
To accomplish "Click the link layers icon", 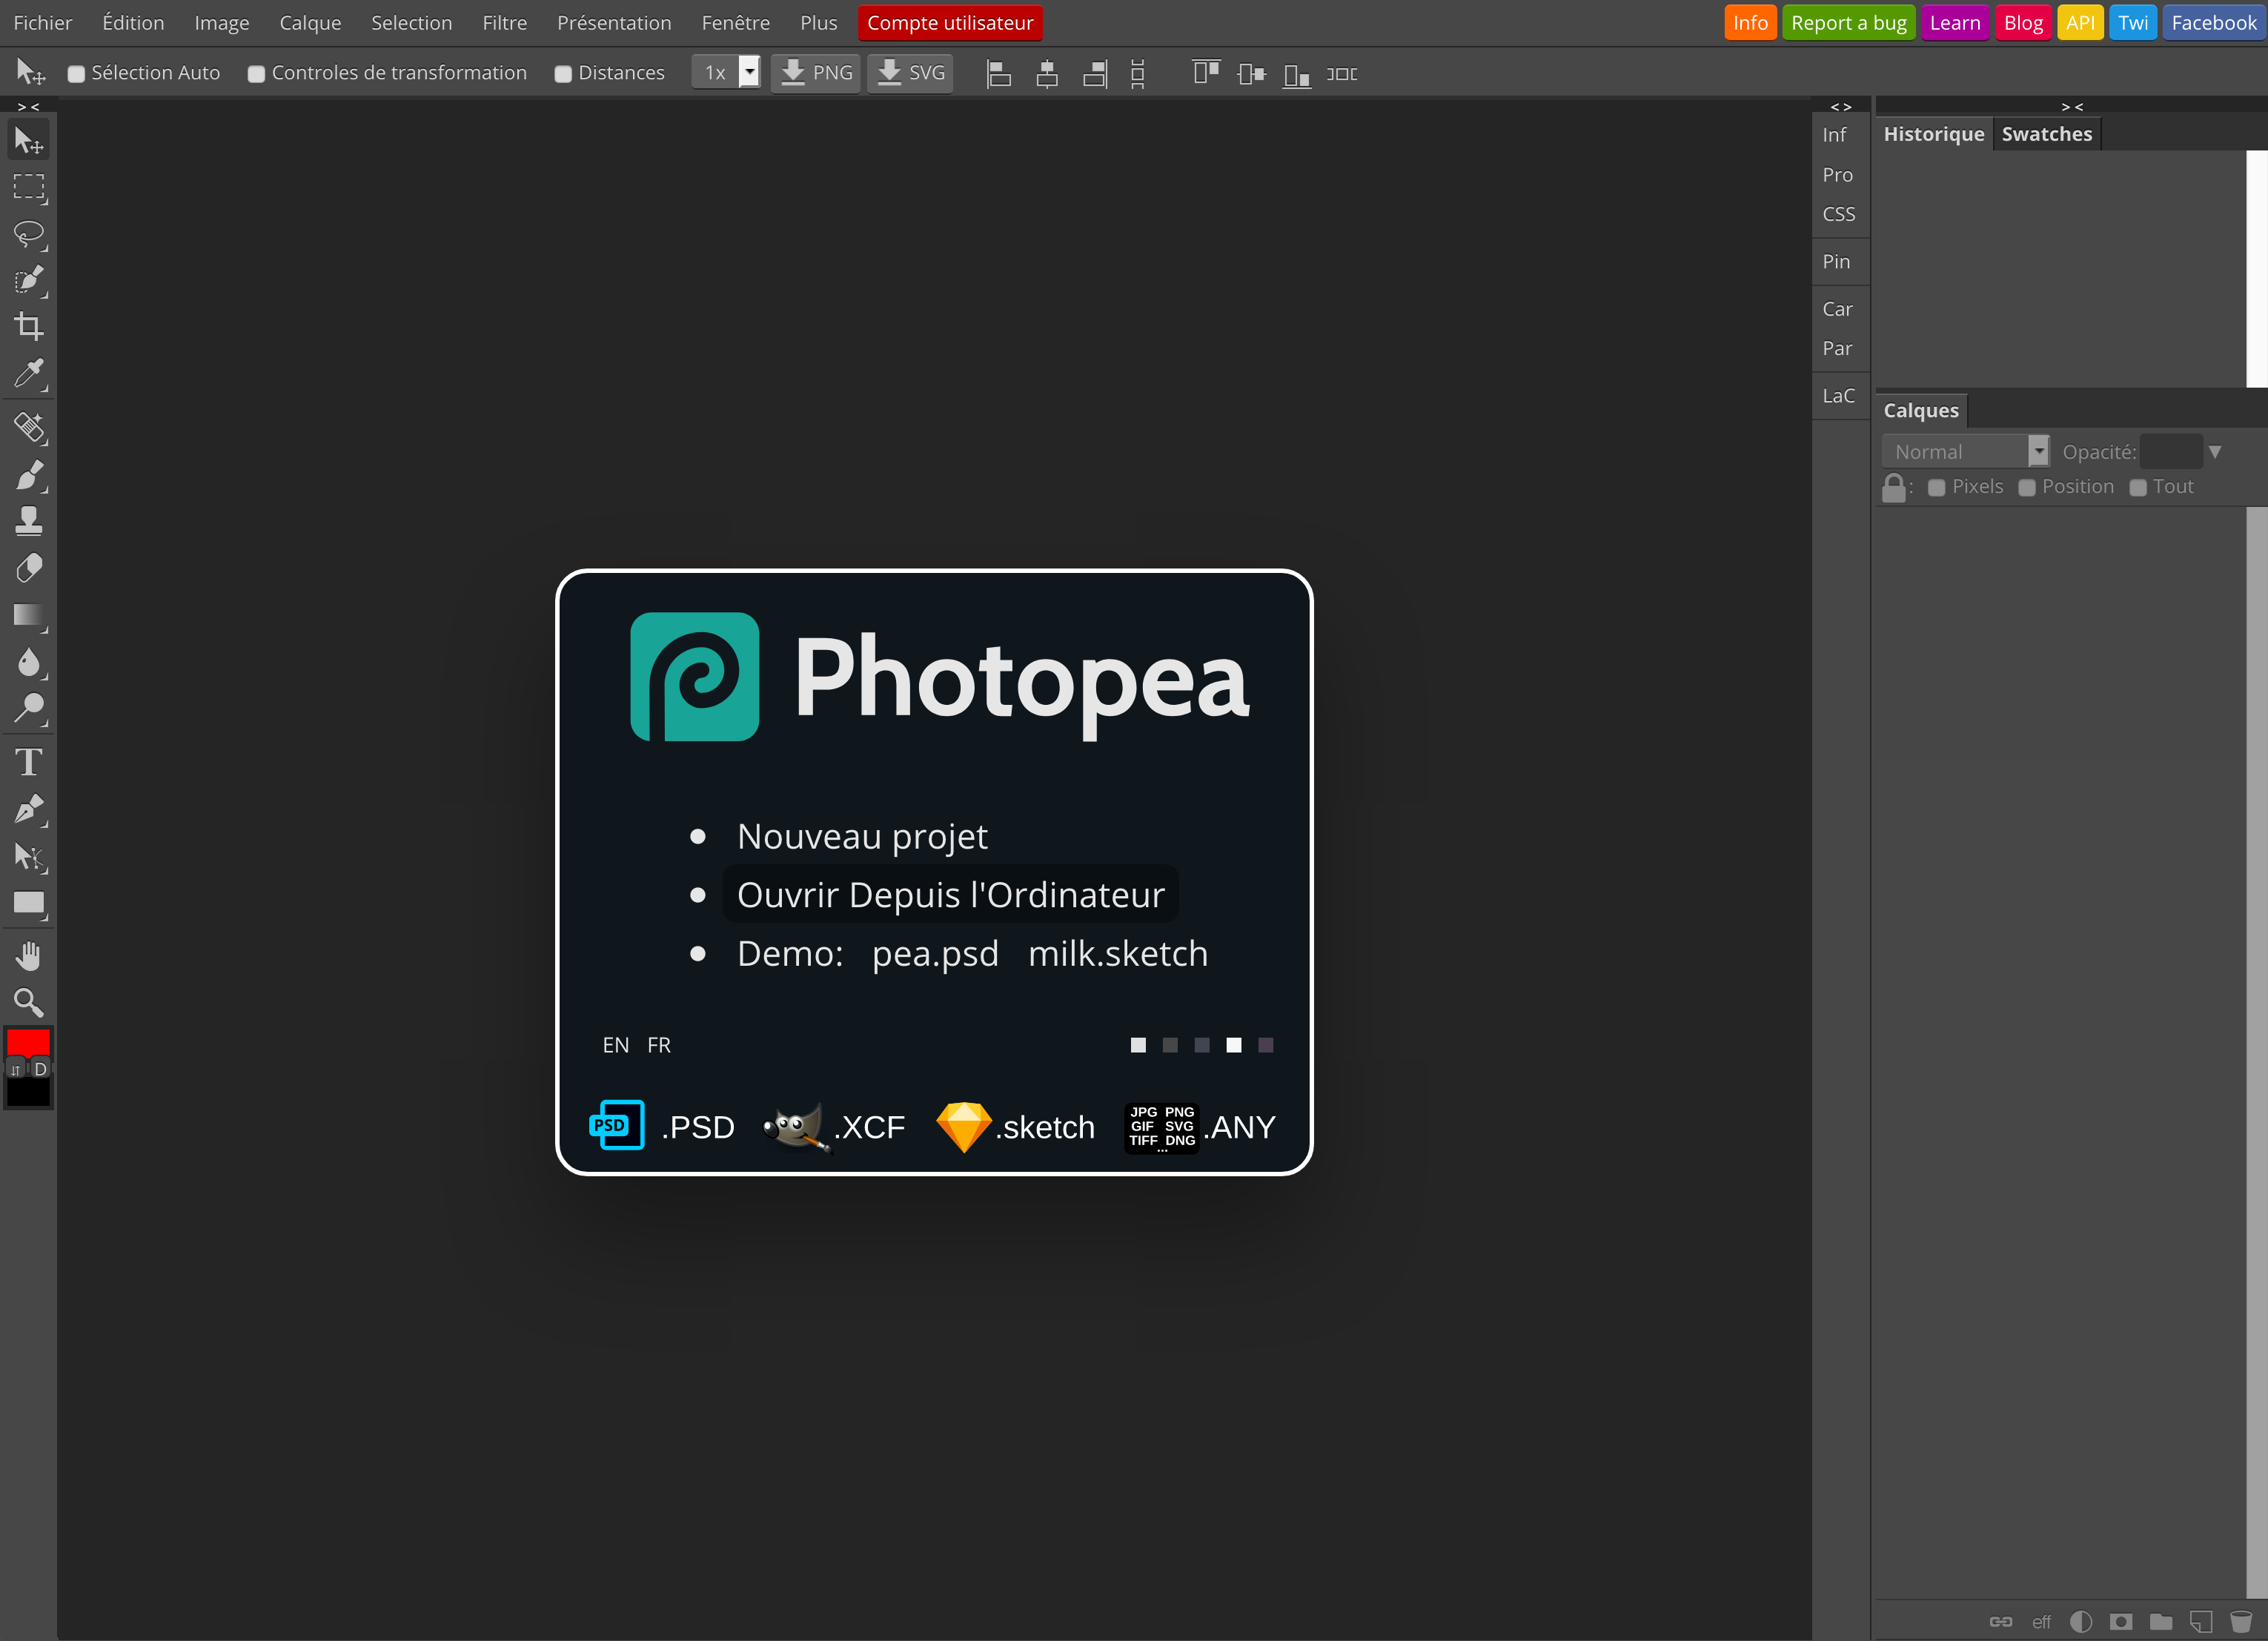I will (2001, 1621).
